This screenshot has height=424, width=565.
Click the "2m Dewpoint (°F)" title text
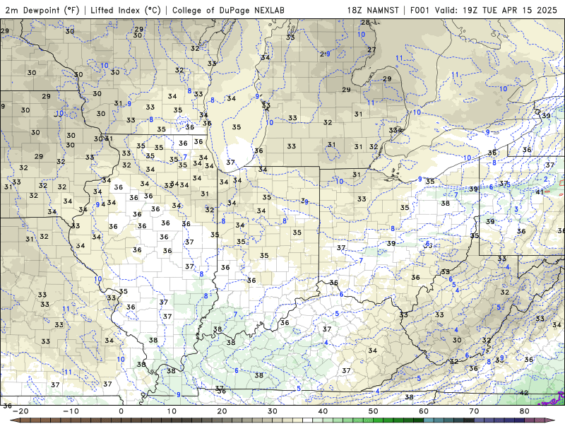(x=42, y=10)
